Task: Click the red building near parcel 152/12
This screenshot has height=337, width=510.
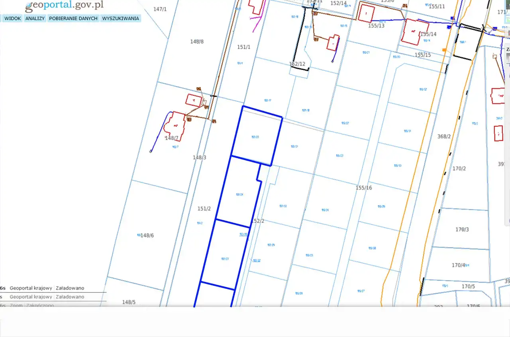Action: [x=333, y=43]
